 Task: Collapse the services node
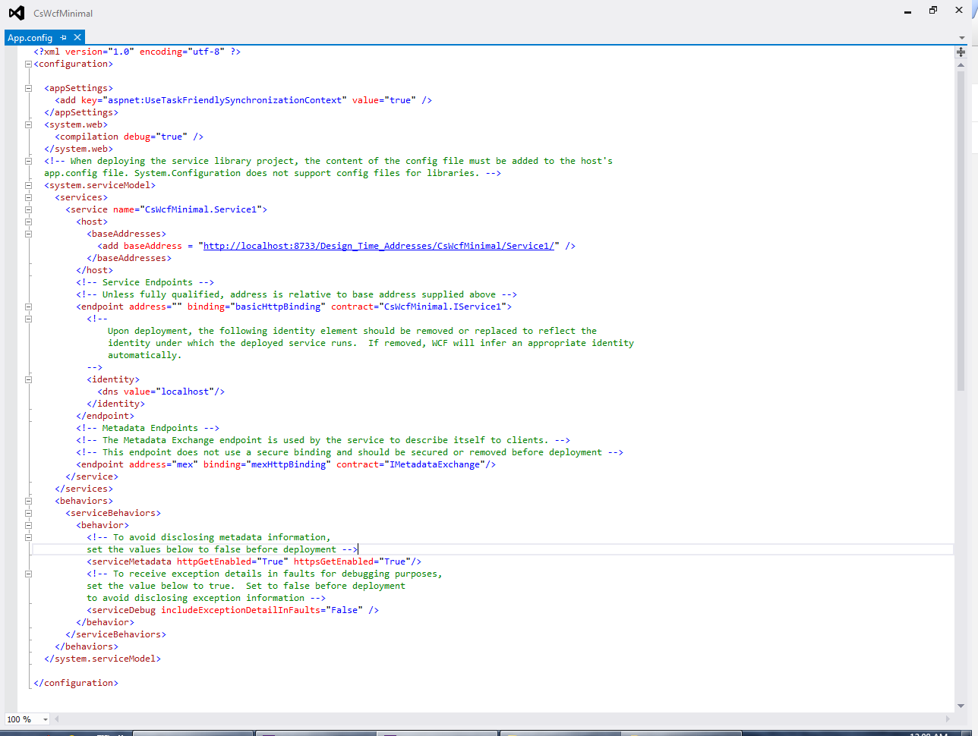click(x=28, y=197)
